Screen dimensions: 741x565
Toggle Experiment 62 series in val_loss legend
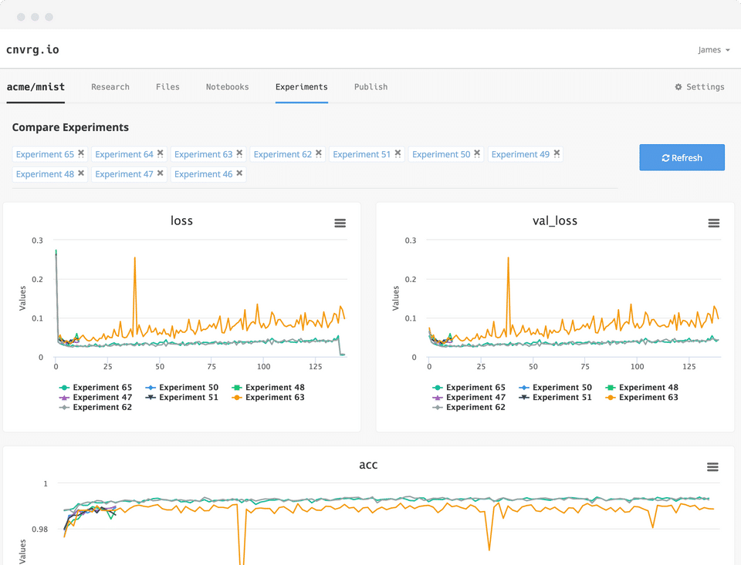point(469,407)
